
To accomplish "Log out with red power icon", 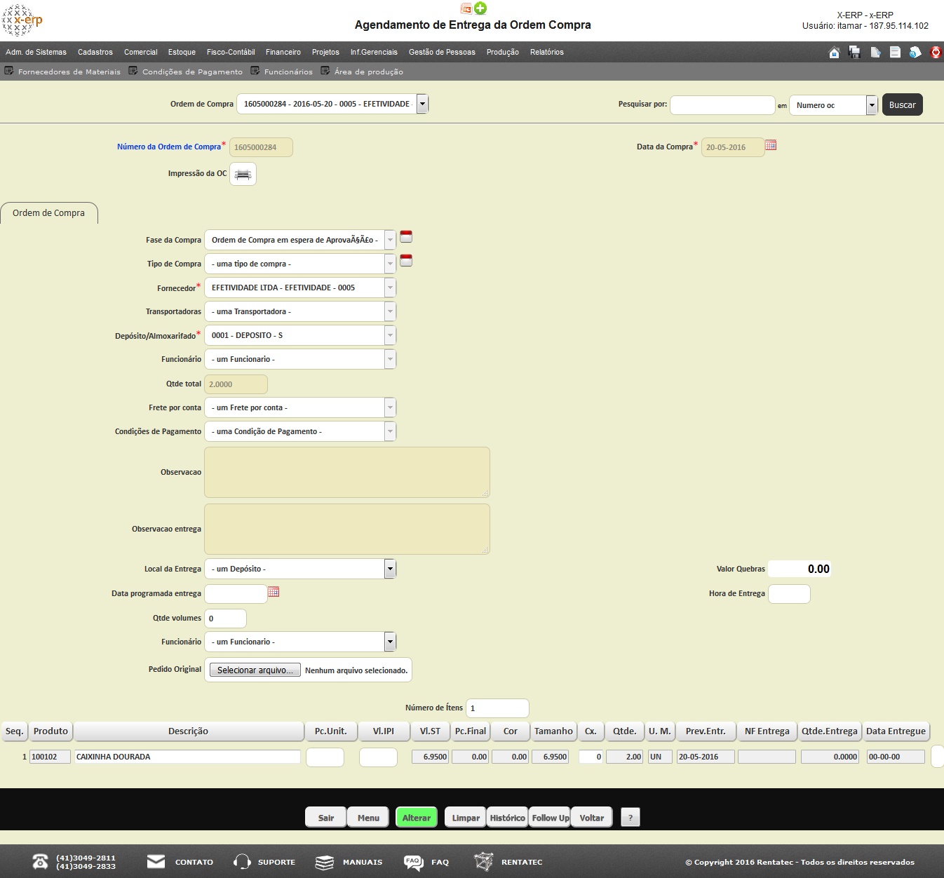I will 936,52.
